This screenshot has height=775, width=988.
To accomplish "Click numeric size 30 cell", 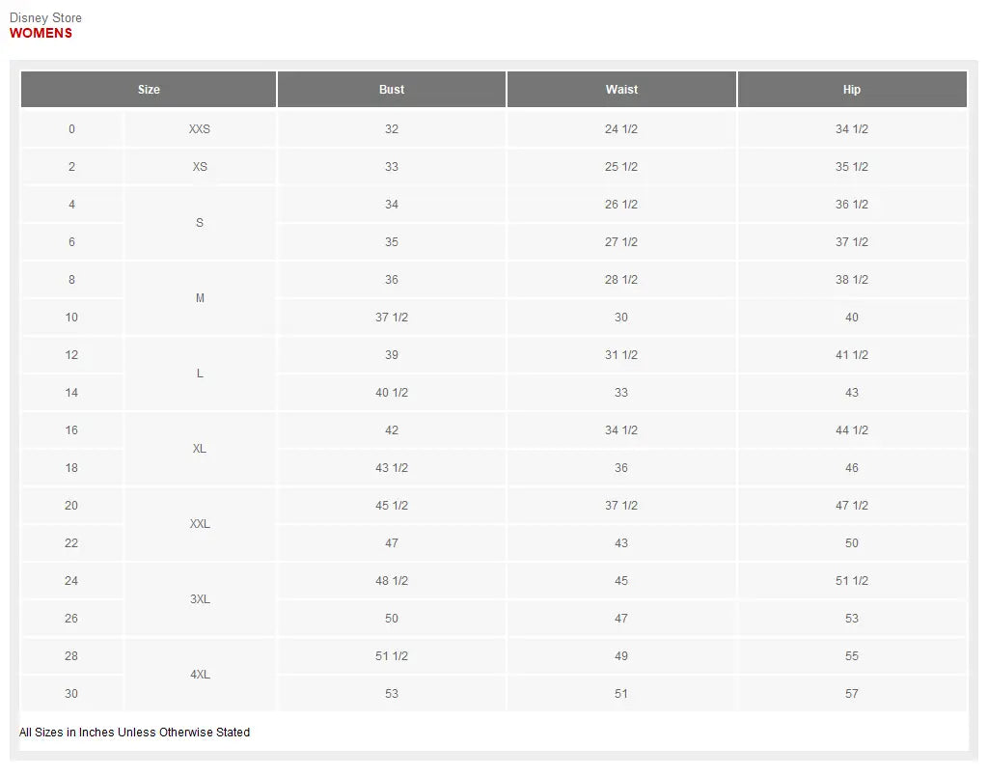I will [71, 694].
